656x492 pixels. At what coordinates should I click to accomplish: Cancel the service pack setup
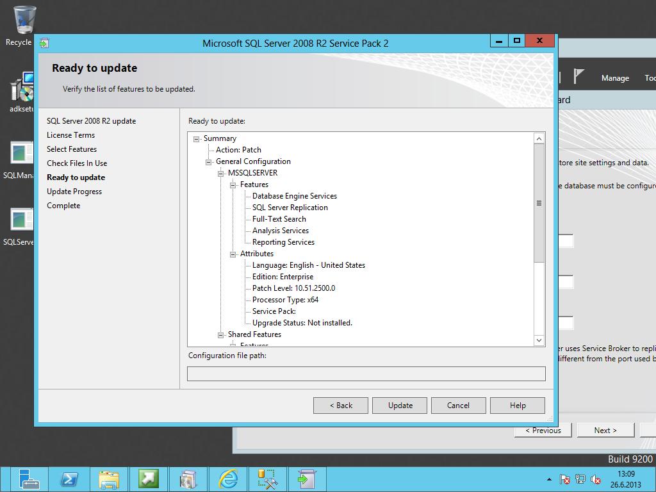click(x=459, y=406)
